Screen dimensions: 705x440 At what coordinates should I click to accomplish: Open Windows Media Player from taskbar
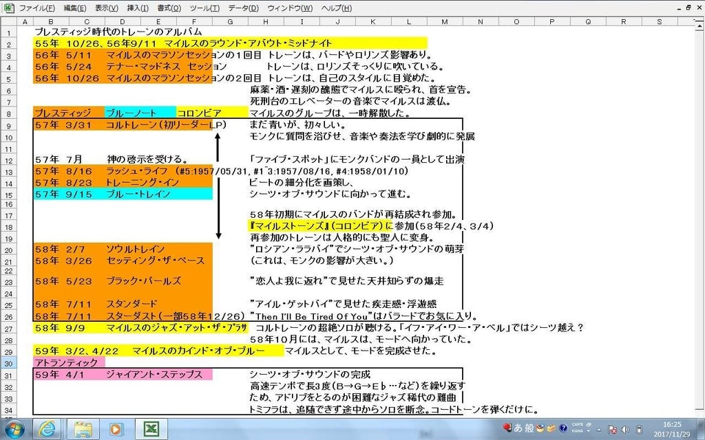(x=116, y=429)
